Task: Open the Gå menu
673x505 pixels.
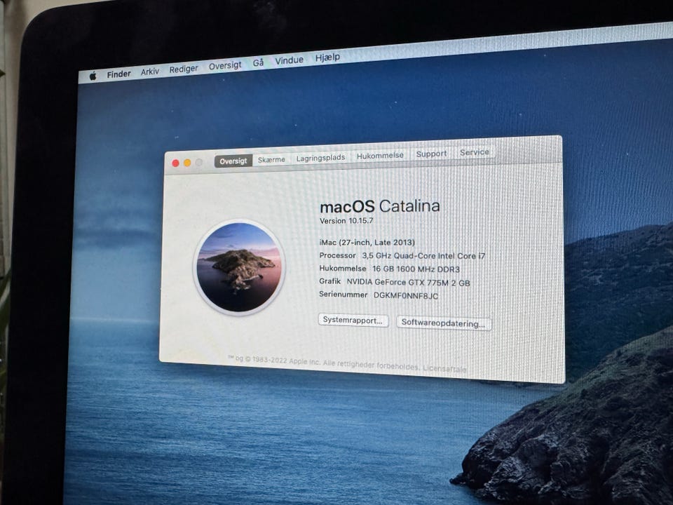Action: point(258,62)
